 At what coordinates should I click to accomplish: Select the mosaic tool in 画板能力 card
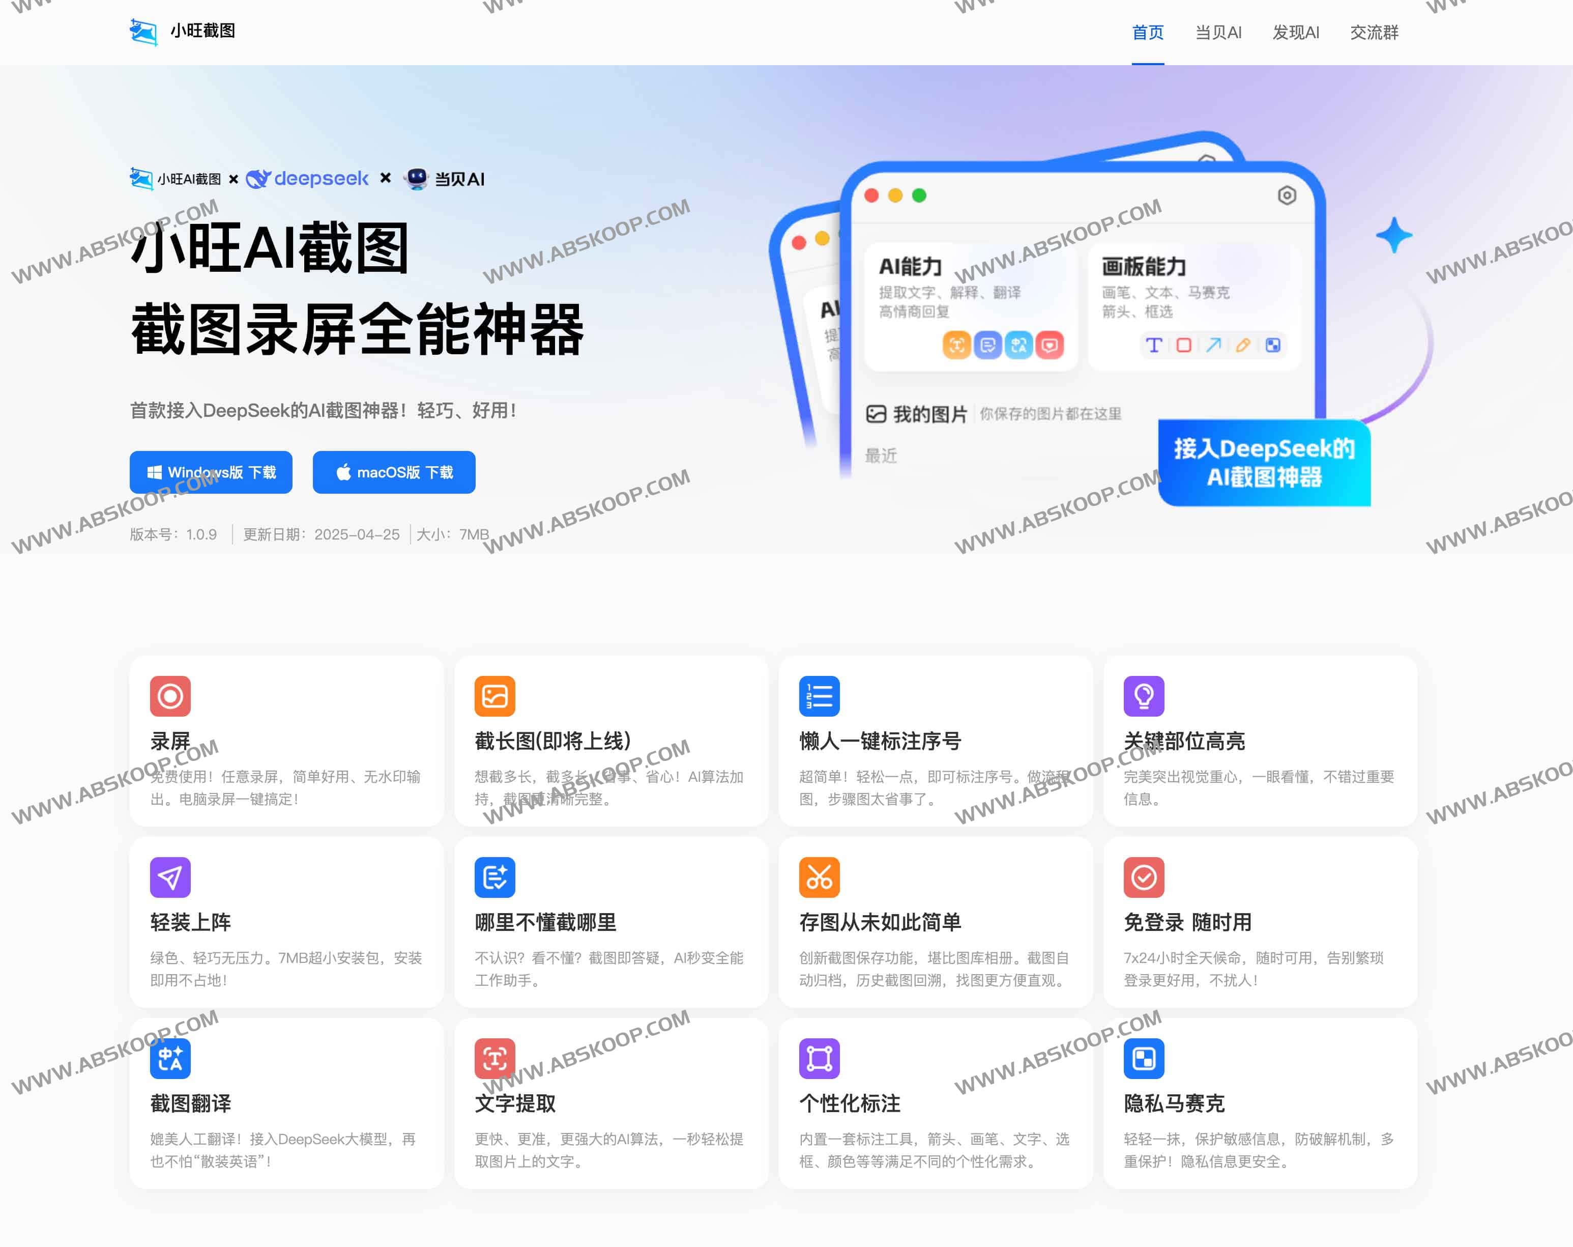tap(1273, 345)
